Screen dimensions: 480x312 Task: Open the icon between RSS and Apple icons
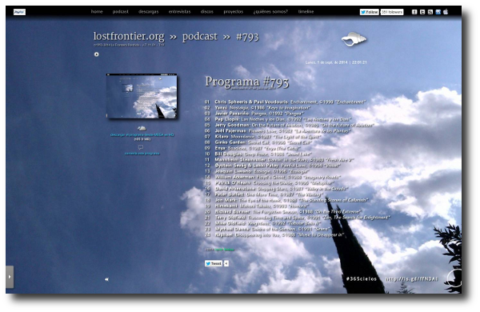pyautogui.click(x=438, y=12)
